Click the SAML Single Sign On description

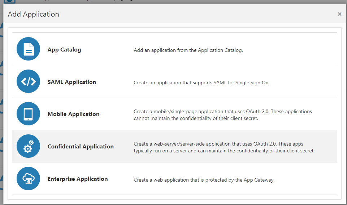(x=201, y=83)
